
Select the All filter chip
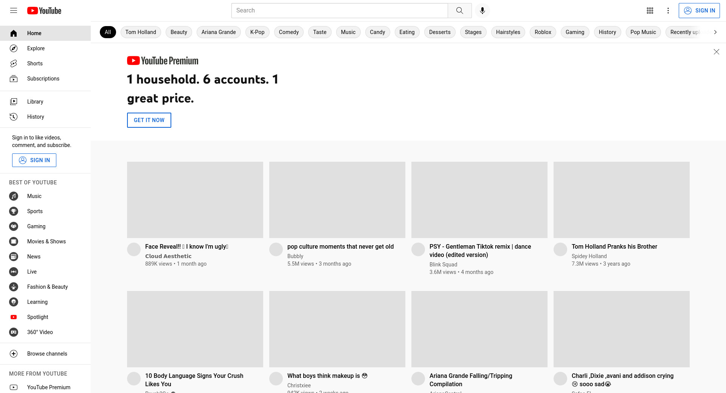[108, 32]
